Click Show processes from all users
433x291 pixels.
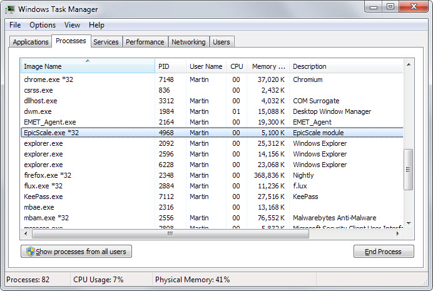[x=76, y=252]
